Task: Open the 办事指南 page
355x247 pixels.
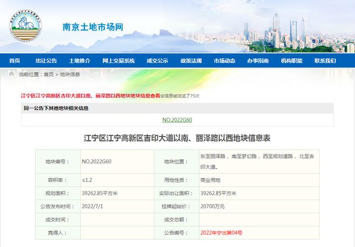Action: 258,61
